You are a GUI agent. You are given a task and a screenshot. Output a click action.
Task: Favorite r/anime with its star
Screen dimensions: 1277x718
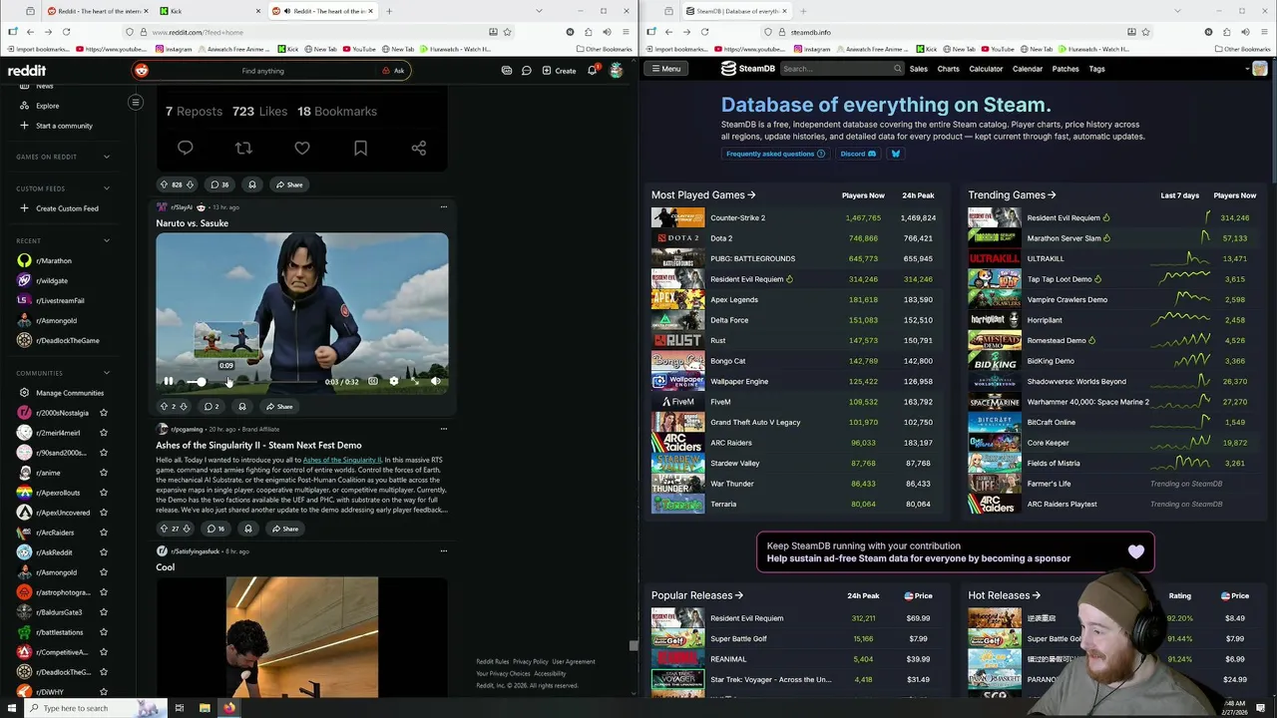103,473
